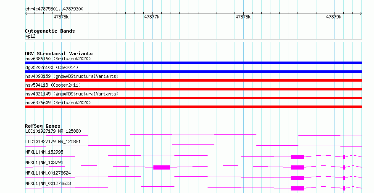
Task: Click the leftmost exon block of NFXL1|NR_103795
Action: click(162, 167)
